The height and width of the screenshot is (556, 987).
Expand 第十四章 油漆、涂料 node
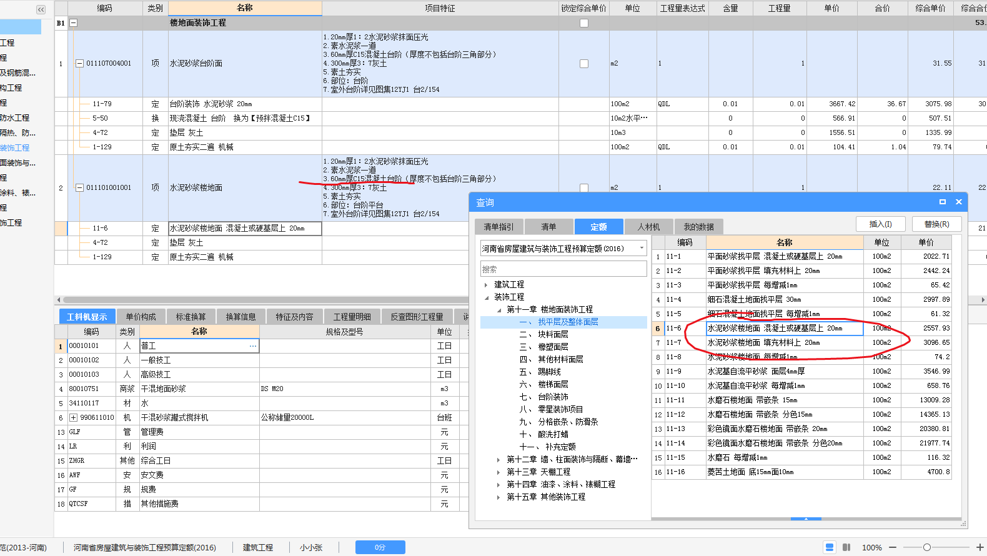(498, 485)
